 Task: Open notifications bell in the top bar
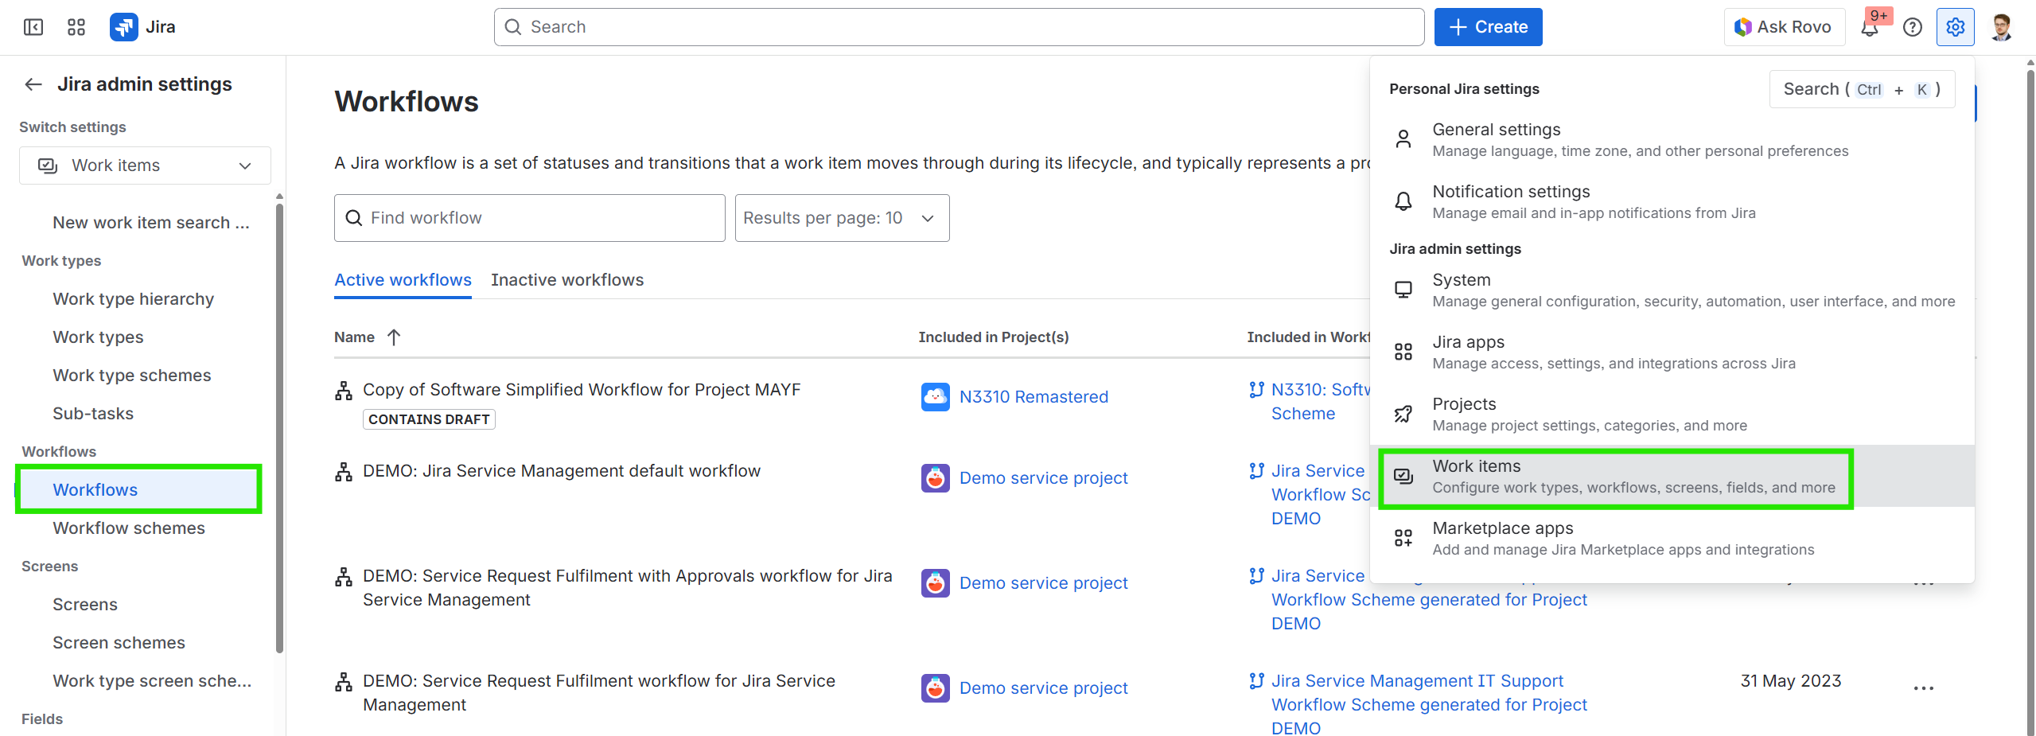point(1870,27)
